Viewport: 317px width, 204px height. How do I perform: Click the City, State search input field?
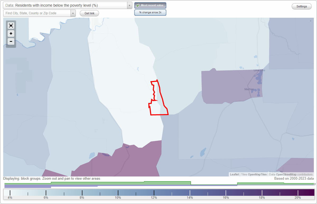click(x=37, y=13)
